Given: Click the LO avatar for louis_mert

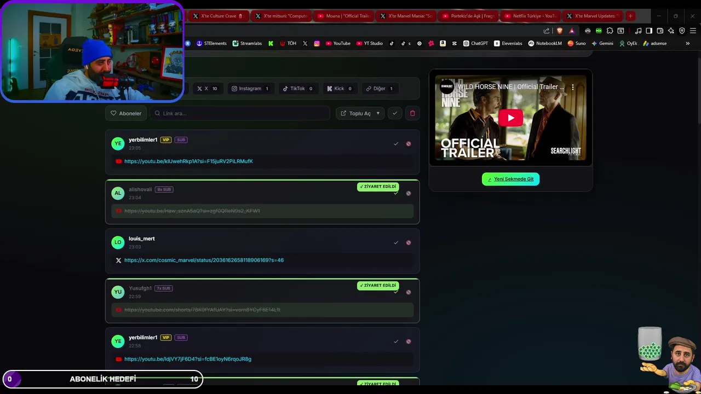Looking at the screenshot, I should click(118, 242).
